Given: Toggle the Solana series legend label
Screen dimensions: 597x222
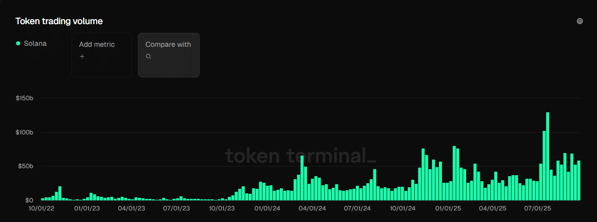Looking at the screenshot, I should coord(35,44).
